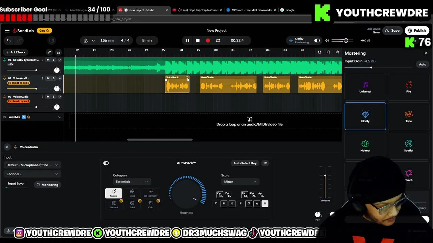Toggle the loop cycle icon
The width and height of the screenshot is (433, 243).
(218, 40)
